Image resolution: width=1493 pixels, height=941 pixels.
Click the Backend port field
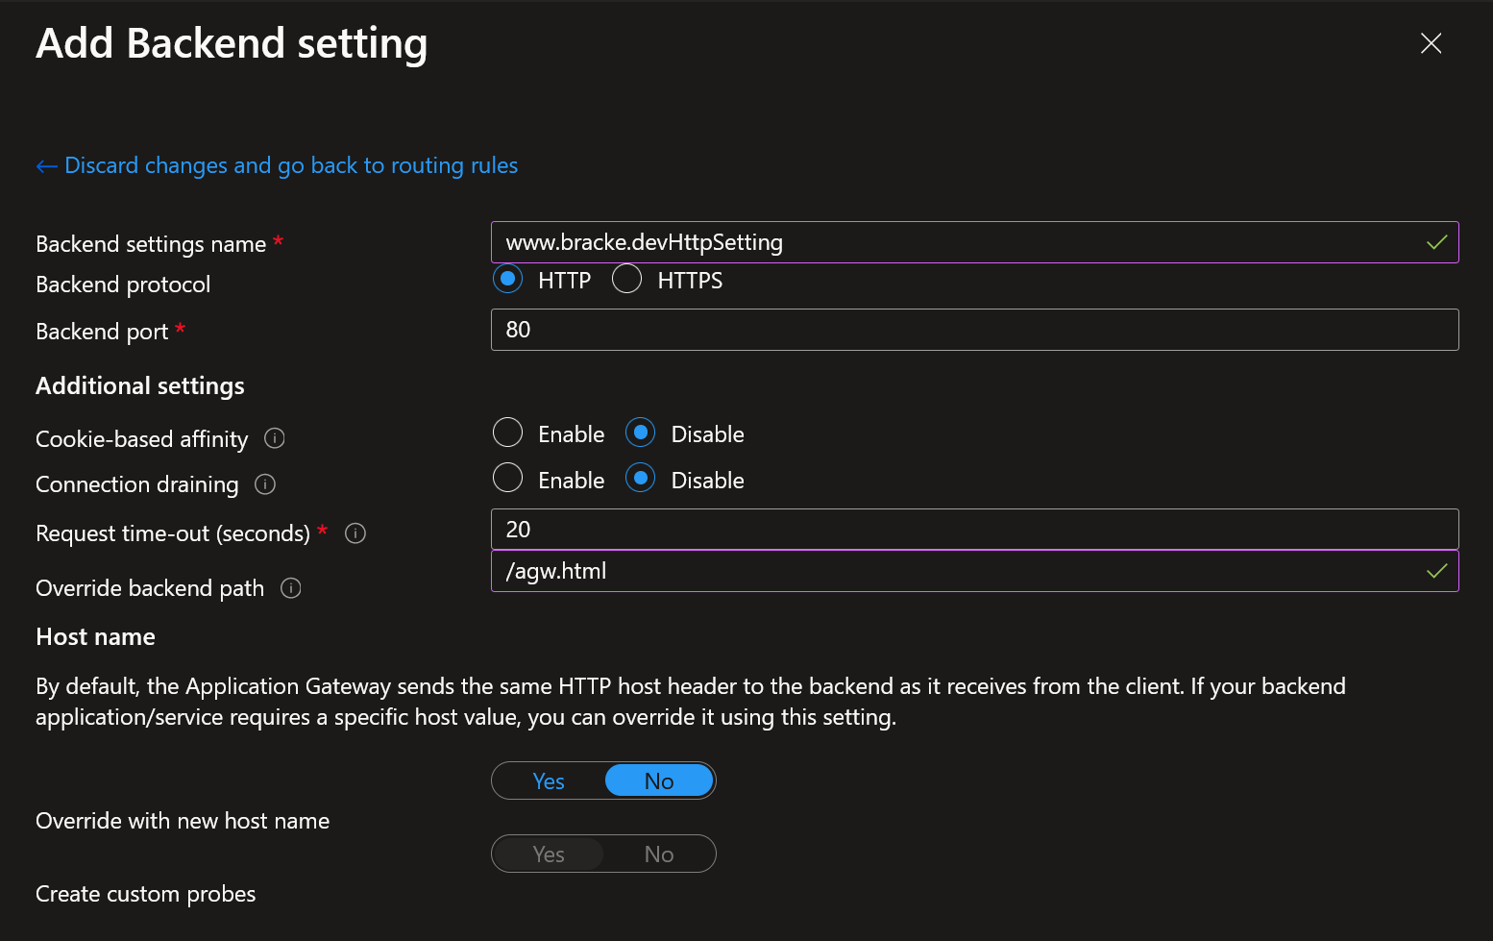click(x=974, y=330)
